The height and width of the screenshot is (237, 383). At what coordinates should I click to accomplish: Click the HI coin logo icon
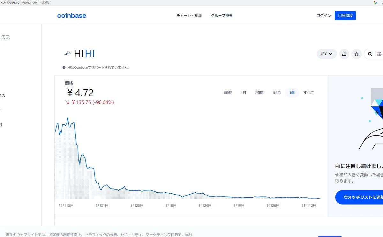[x=68, y=54]
